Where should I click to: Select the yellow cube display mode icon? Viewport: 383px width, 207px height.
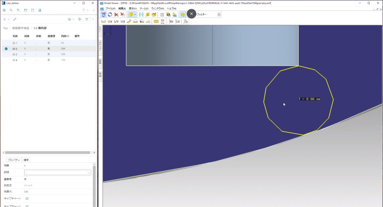pos(131,15)
